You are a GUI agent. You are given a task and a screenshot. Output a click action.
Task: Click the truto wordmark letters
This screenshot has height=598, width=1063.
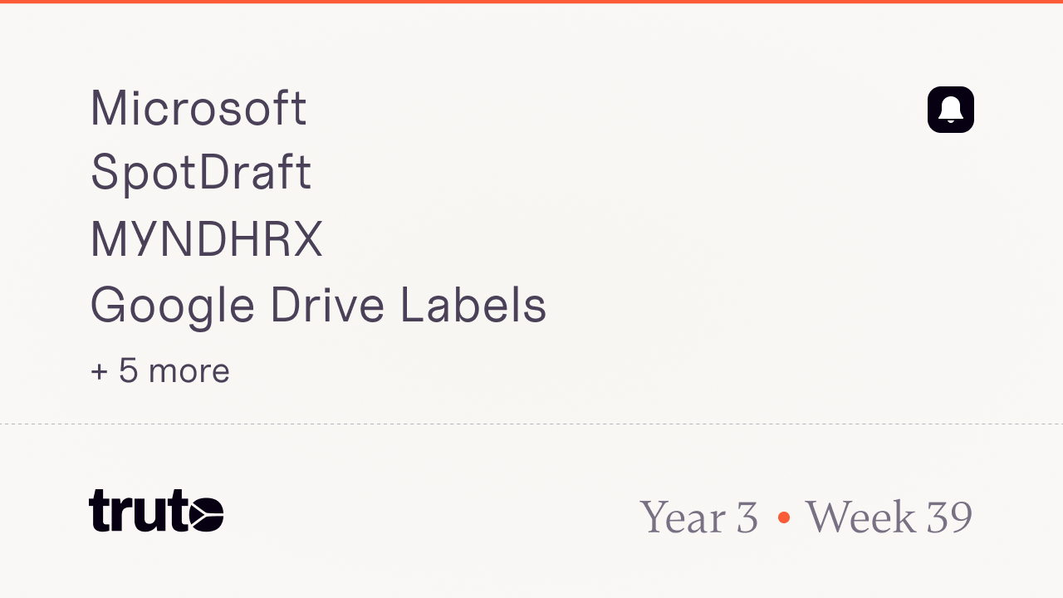click(137, 511)
